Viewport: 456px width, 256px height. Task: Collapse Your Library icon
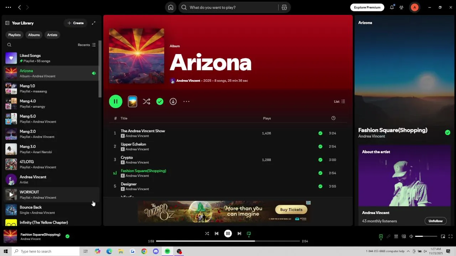point(7,23)
